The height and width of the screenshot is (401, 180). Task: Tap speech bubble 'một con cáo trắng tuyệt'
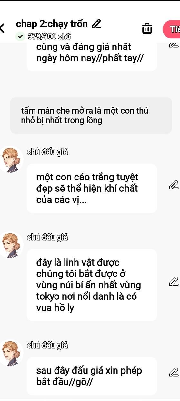click(x=92, y=188)
